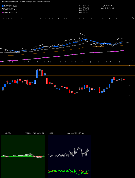Click the tallest blue candlestick near price 6.5

tap(37, 74)
